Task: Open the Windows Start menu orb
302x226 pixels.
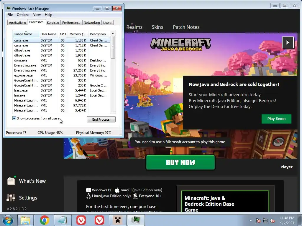Action: click(8, 220)
